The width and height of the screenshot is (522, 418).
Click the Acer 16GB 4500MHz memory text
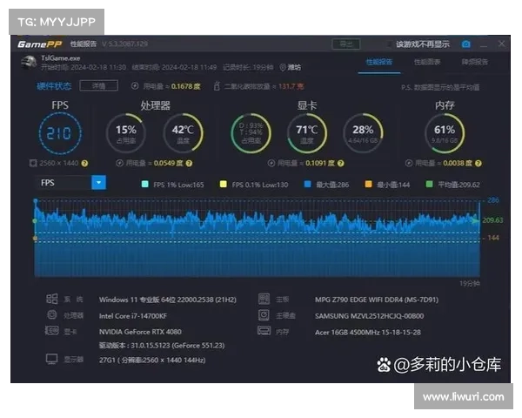point(368,333)
